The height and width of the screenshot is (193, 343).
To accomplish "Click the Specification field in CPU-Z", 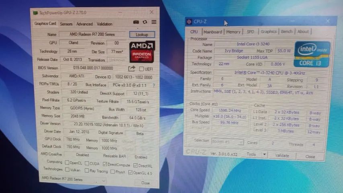I will point(270,73).
